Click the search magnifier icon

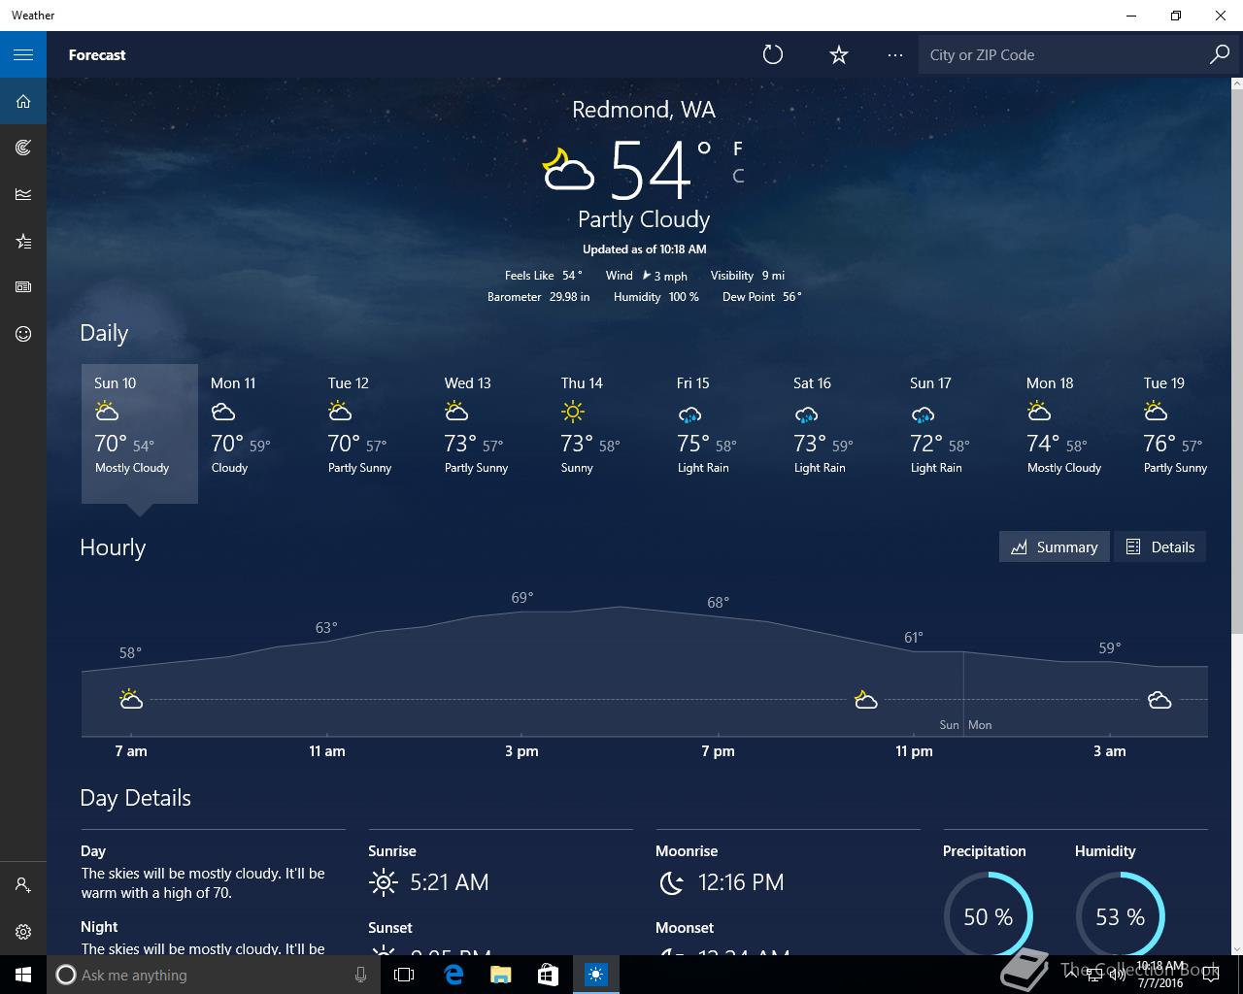tap(1220, 54)
